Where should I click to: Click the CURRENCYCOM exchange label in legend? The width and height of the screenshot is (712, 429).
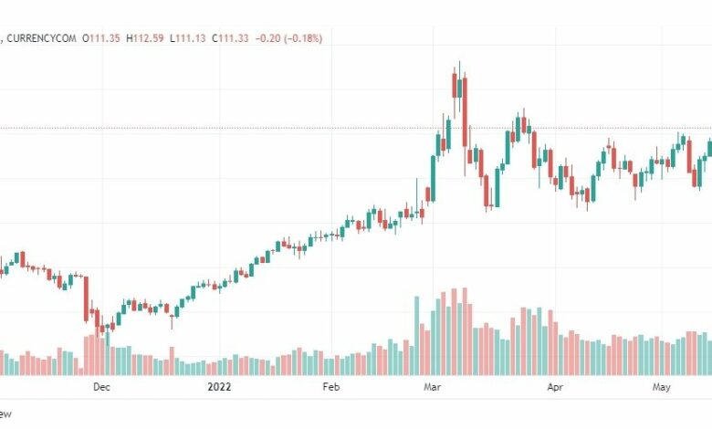(x=41, y=38)
